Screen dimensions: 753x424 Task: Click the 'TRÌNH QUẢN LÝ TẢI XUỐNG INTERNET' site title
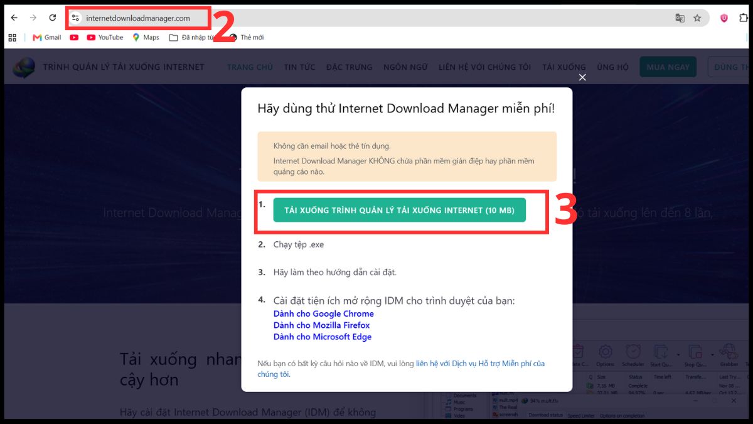pyautogui.click(x=124, y=67)
